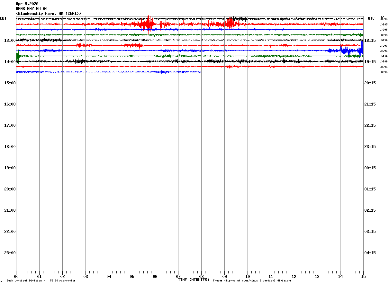Click the "03:15" UTC time label
Viewport: 389px width, 285px height.
(x=370, y=232)
